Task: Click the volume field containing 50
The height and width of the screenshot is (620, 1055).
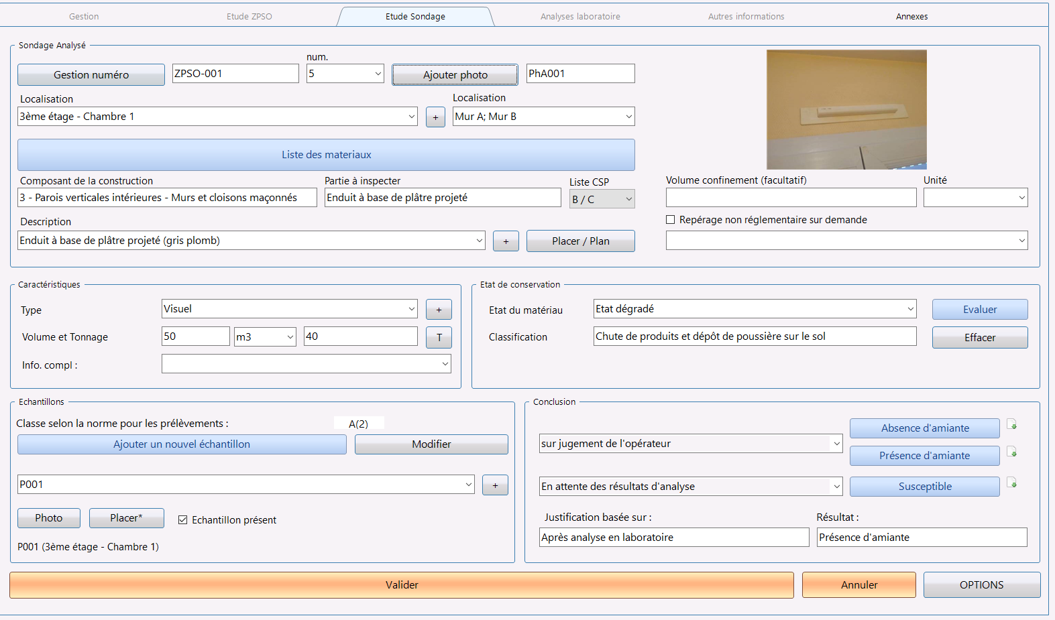Action: click(x=196, y=336)
